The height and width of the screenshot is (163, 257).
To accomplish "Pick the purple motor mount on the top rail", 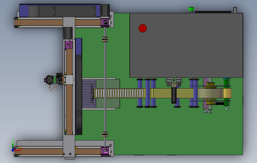I will pyautogui.click(x=105, y=22).
